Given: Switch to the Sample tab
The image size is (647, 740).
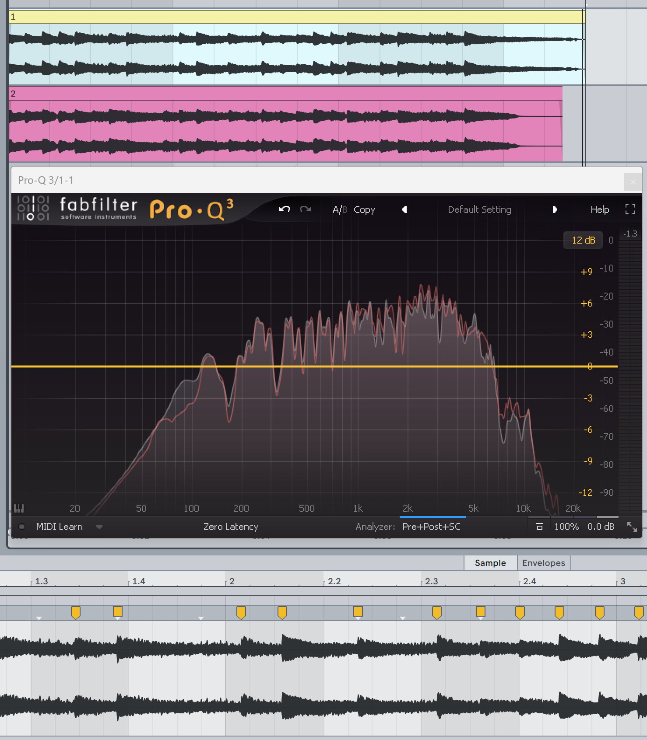Looking at the screenshot, I should coord(490,563).
